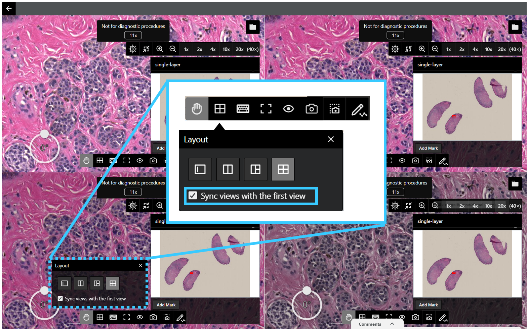Go back using the top-left arrow
Viewport: 528px width, 329px height.
[9, 8]
